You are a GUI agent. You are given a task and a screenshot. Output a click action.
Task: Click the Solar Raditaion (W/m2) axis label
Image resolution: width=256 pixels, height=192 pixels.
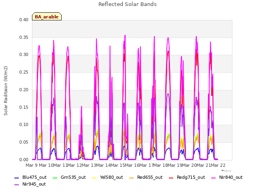[x=6, y=91]
